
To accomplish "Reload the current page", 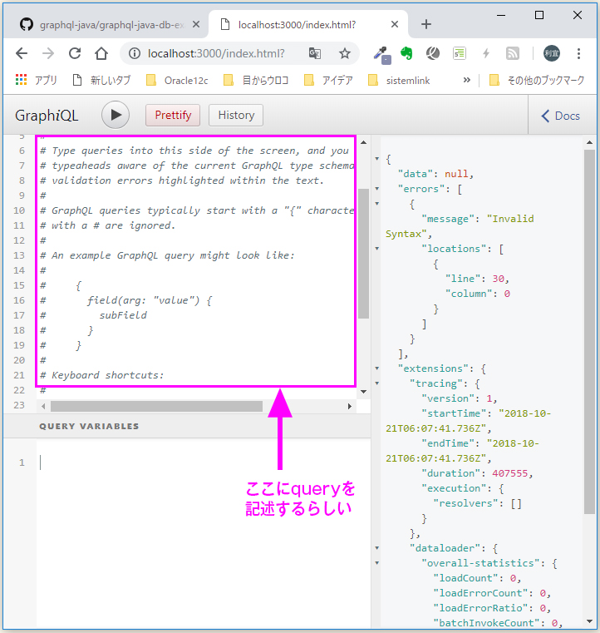I will (75, 53).
